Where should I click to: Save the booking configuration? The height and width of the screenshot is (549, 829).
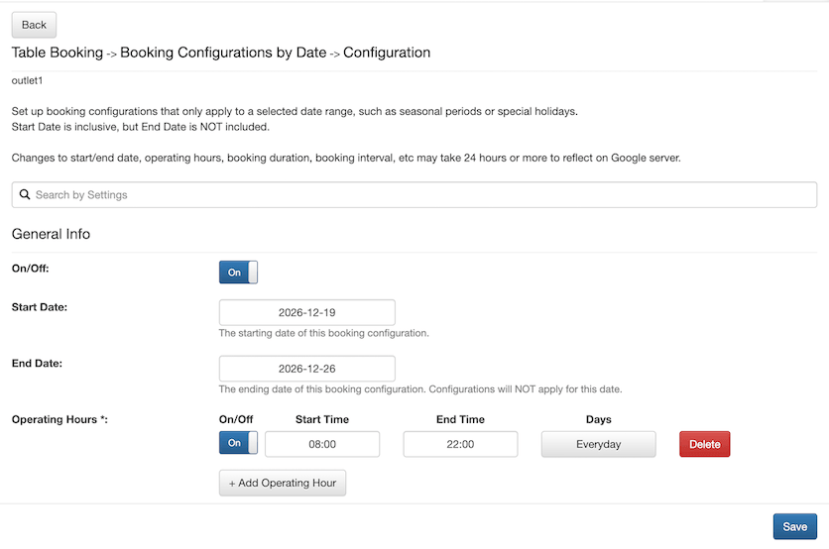(794, 526)
